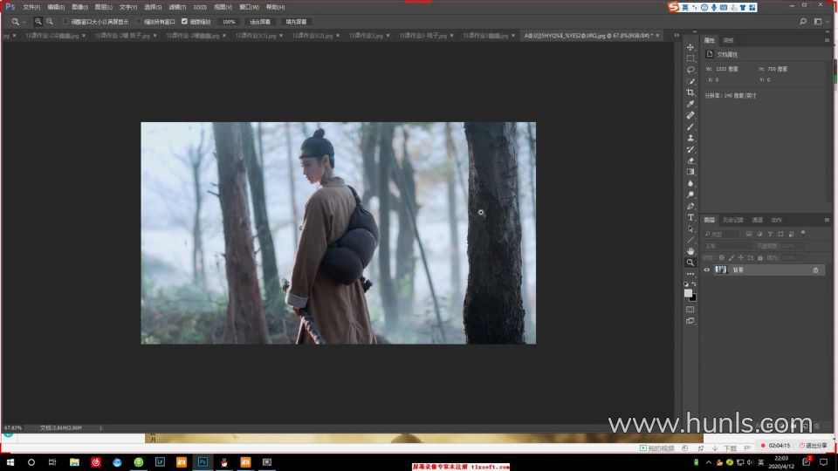Open the layer filter type dropdown

pyautogui.click(x=722, y=234)
